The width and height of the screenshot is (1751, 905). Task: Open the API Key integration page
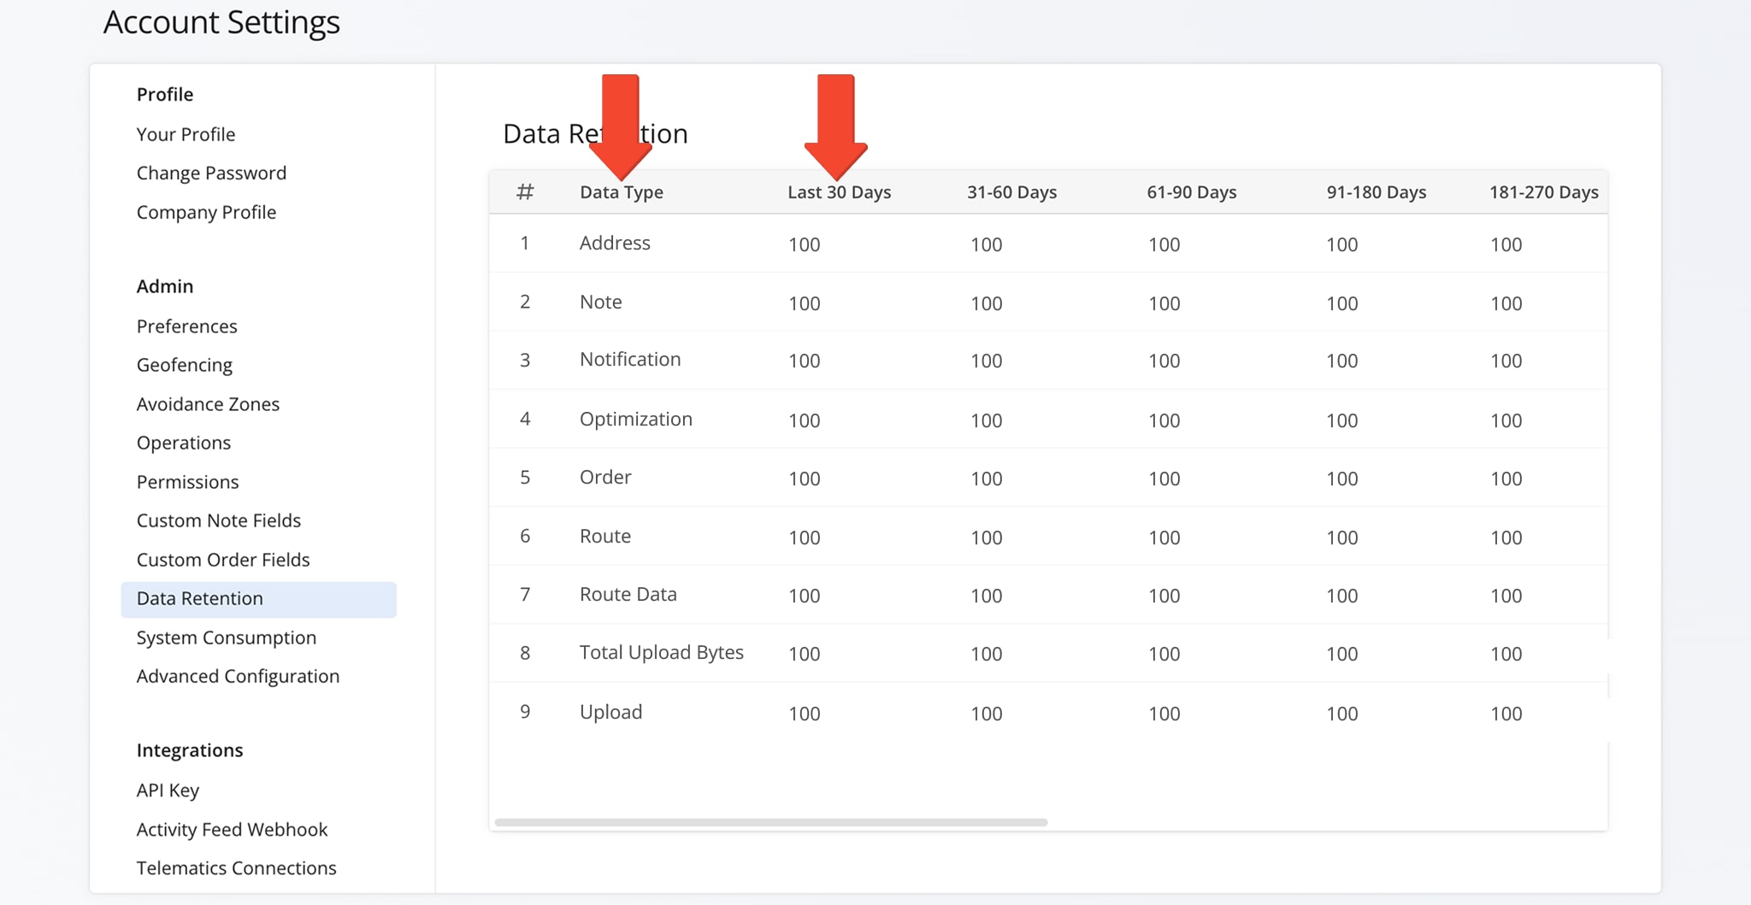click(168, 790)
